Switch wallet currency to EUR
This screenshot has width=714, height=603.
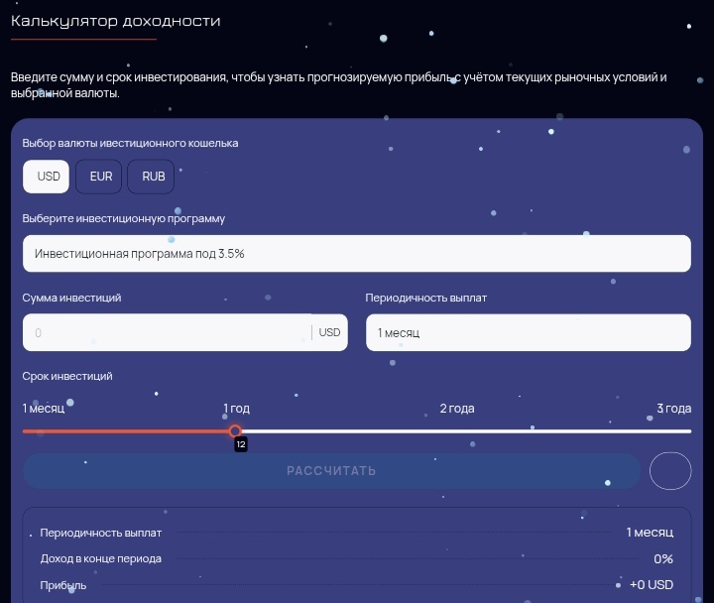click(x=101, y=177)
